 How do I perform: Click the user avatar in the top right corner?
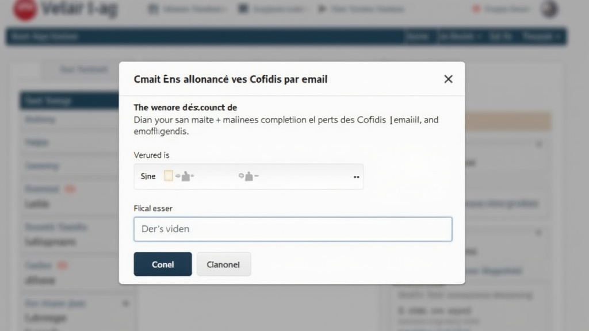548,9
